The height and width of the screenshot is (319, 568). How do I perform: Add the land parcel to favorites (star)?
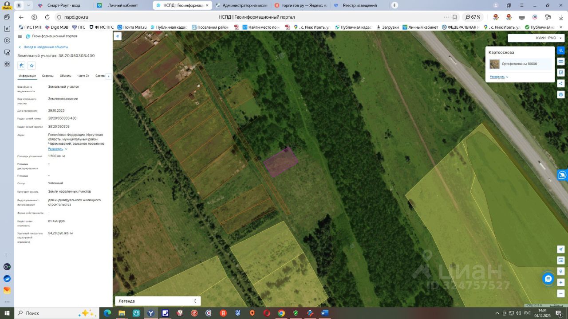tap(32, 66)
